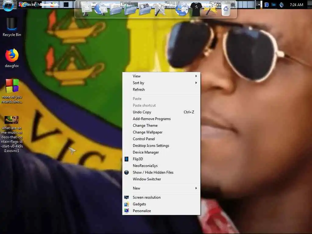Image resolution: width=312 pixels, height=234 pixels.
Task: Click the Show / Hide Hidden Files icon
Action: 126,172
